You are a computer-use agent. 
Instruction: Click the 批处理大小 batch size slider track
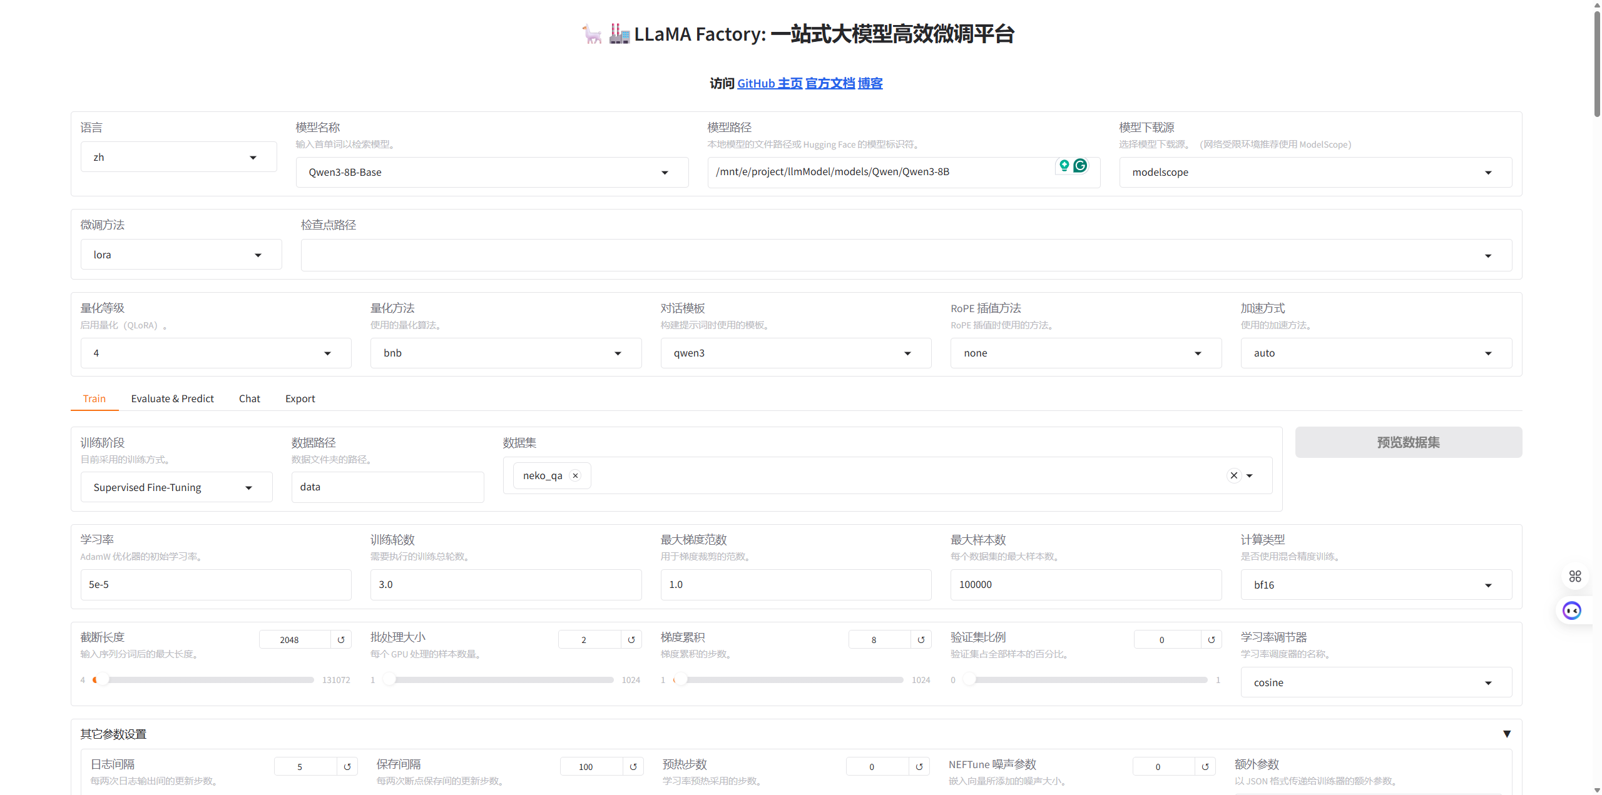click(501, 680)
